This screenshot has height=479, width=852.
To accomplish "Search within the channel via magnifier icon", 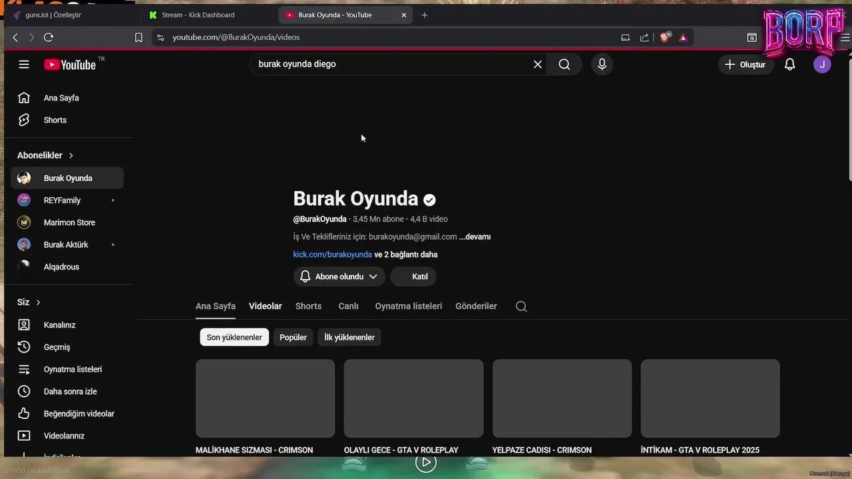I will tap(521, 306).
